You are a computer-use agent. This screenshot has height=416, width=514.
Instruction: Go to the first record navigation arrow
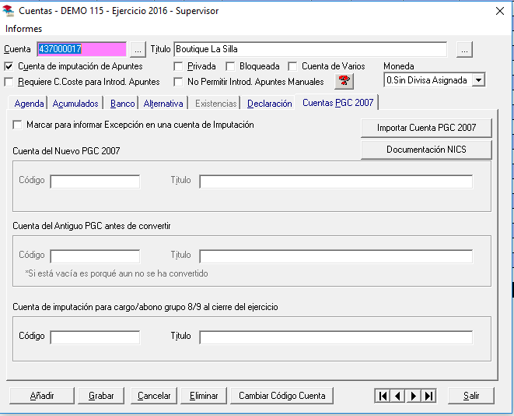click(x=382, y=396)
